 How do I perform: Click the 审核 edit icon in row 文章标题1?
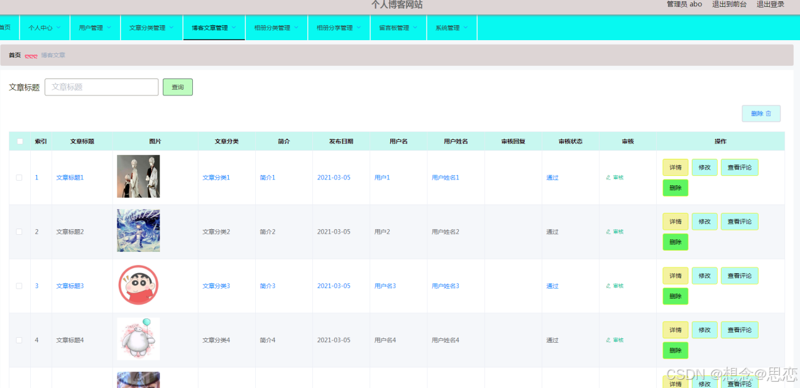click(608, 178)
